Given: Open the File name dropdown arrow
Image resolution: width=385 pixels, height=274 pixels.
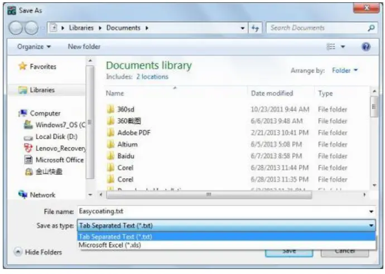Looking at the screenshot, I should pyautogui.click(x=371, y=211).
